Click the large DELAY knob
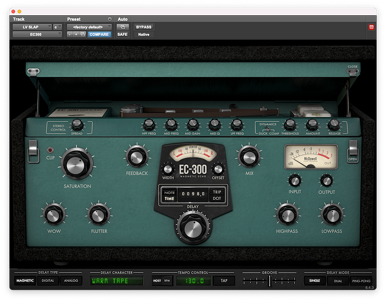This screenshot has height=301, width=386. 193,228
